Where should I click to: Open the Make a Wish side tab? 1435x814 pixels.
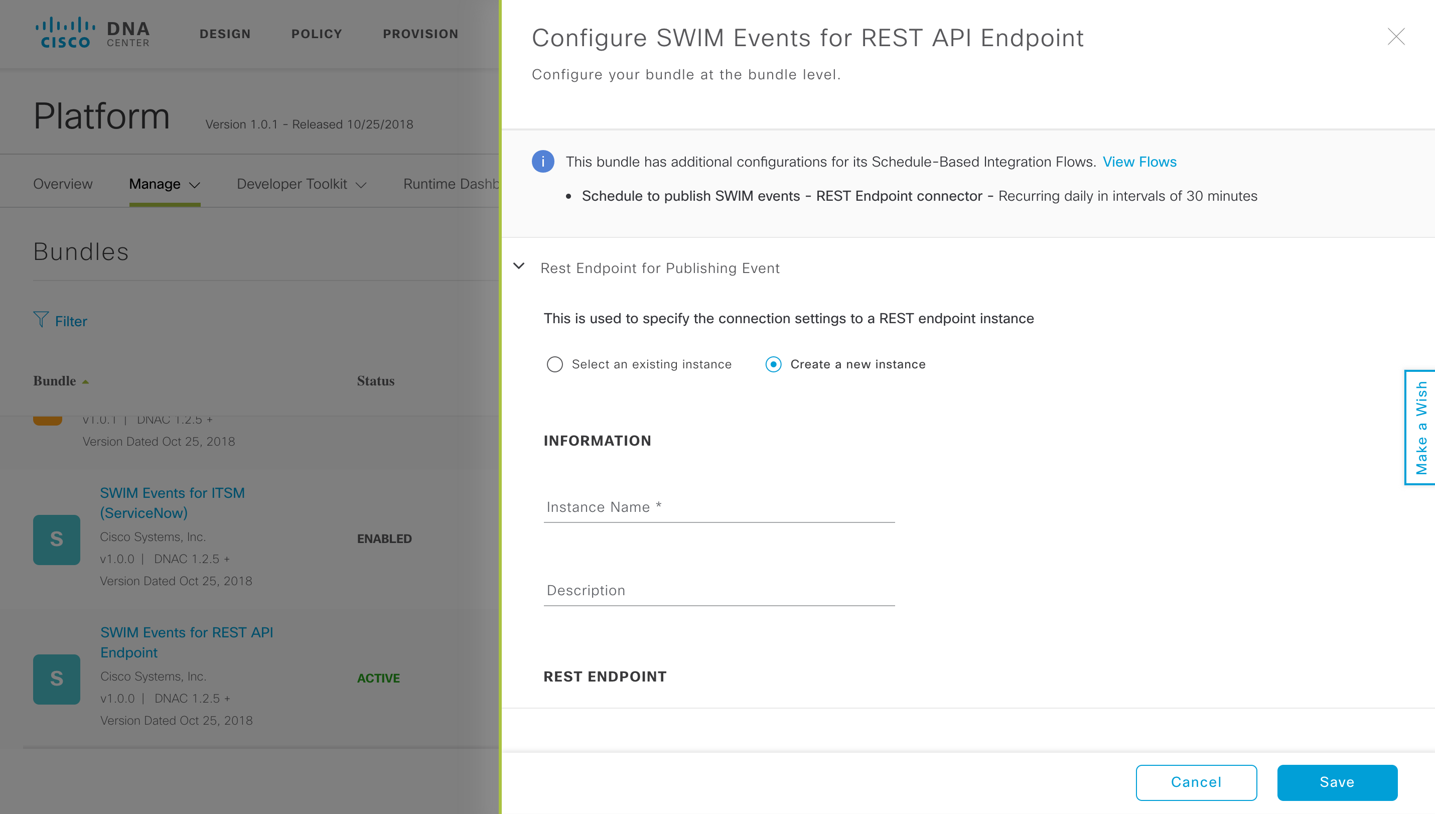point(1420,428)
